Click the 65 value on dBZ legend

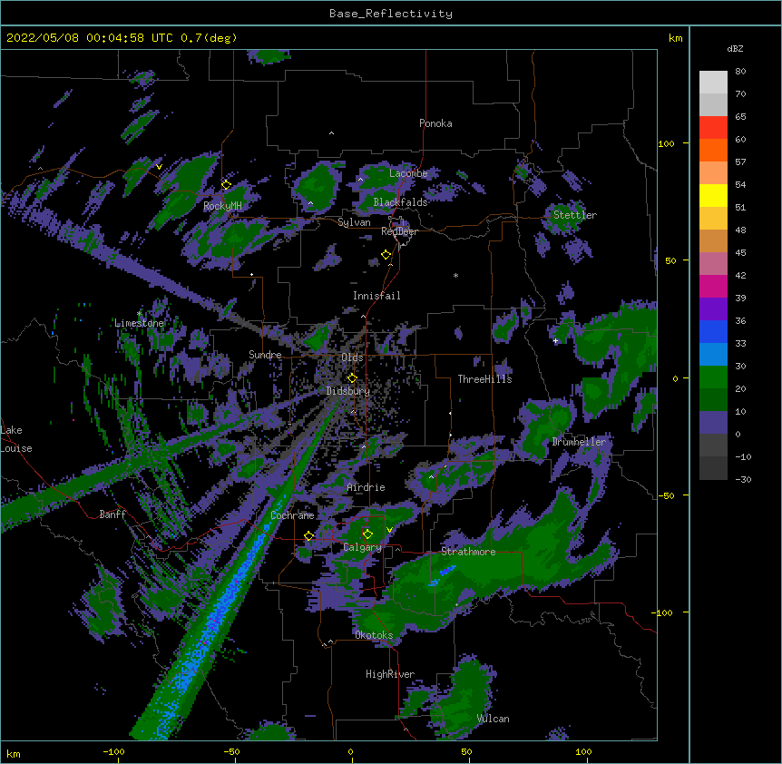click(740, 117)
